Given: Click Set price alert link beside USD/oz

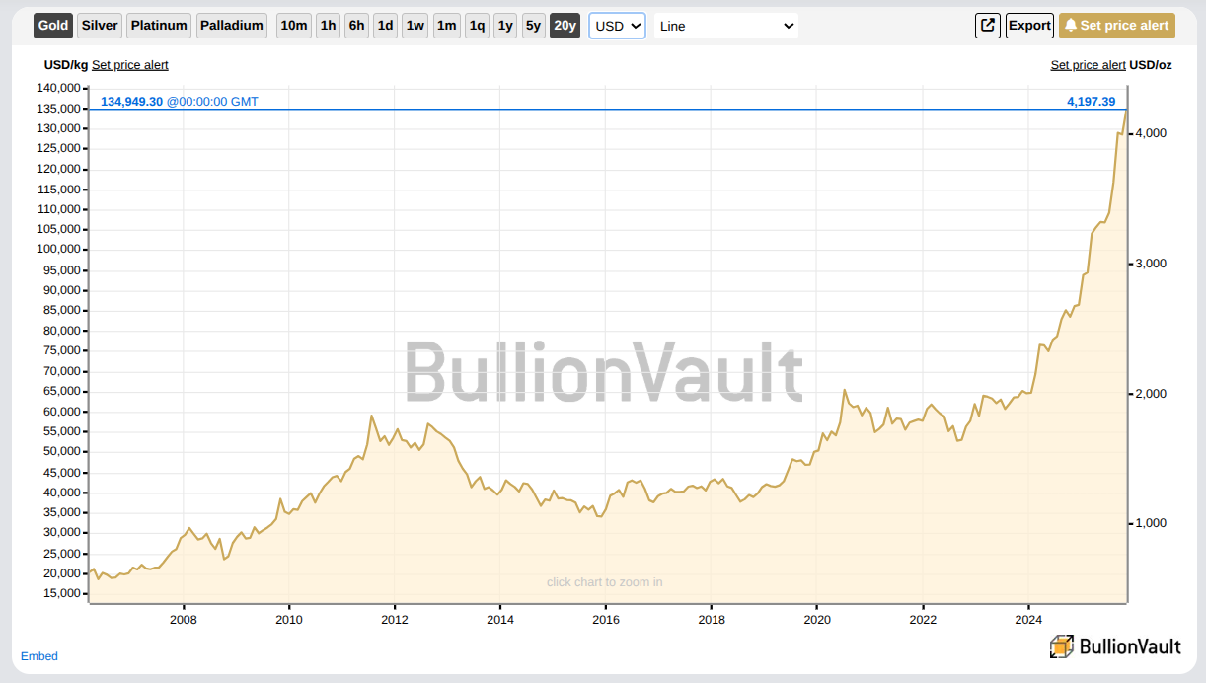Looking at the screenshot, I should click(1088, 65).
